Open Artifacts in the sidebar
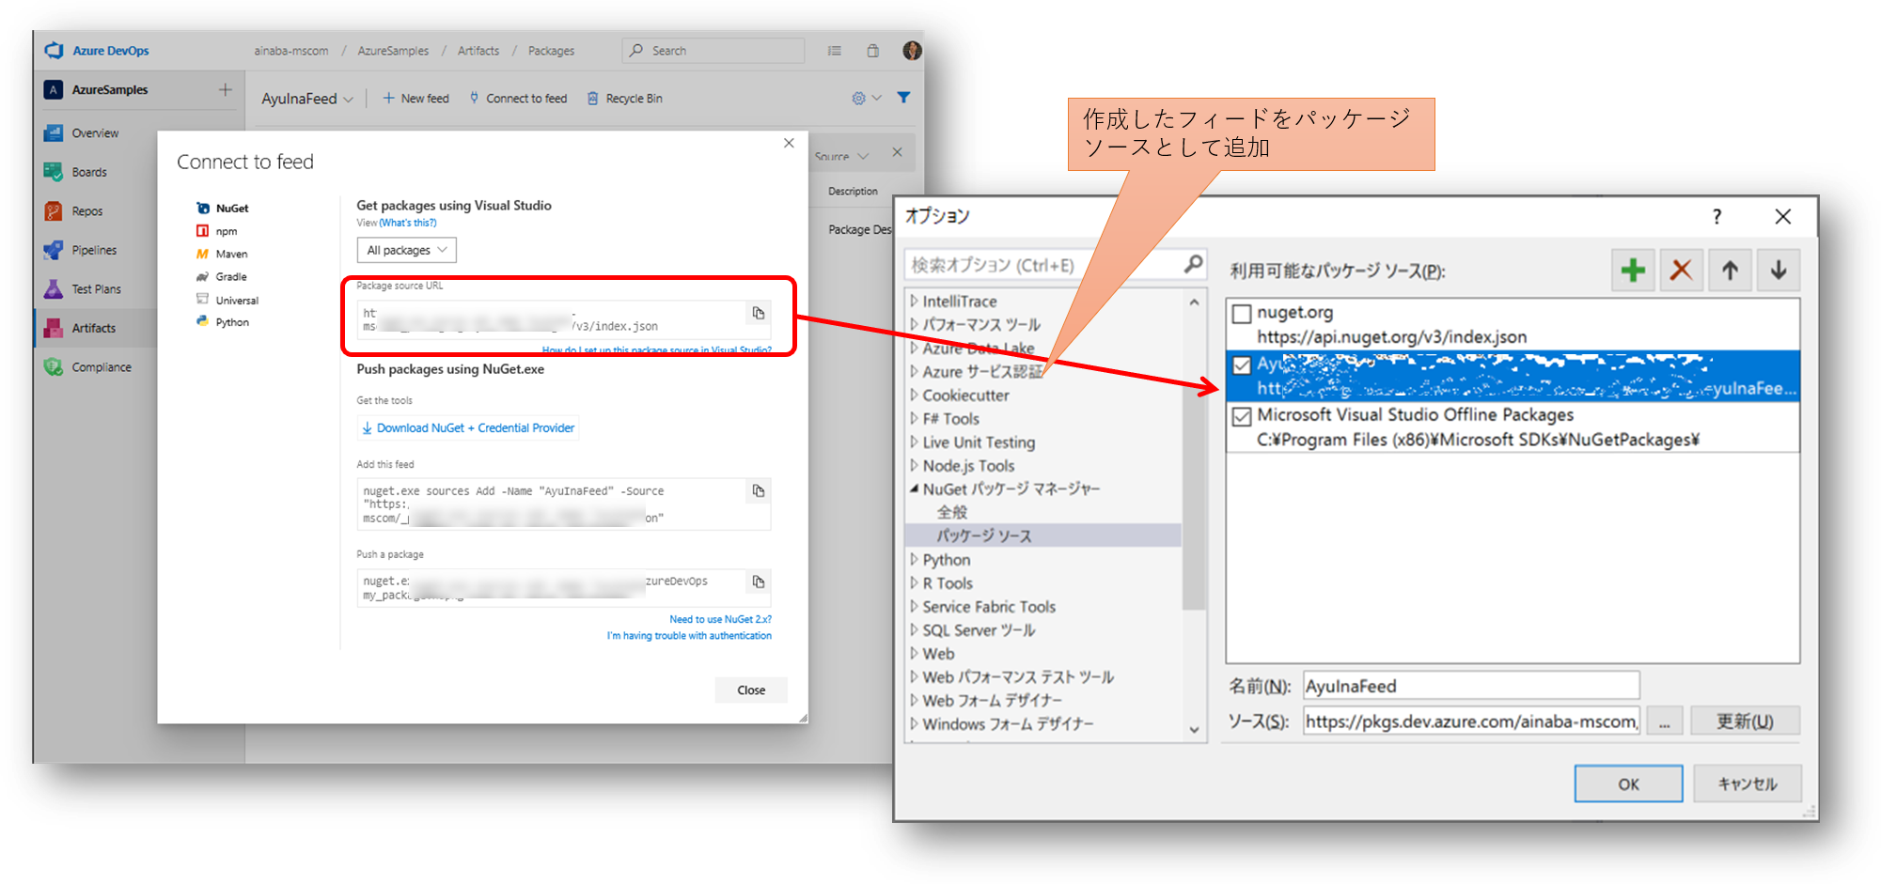Screen dimensions: 1881x884 click(x=94, y=328)
